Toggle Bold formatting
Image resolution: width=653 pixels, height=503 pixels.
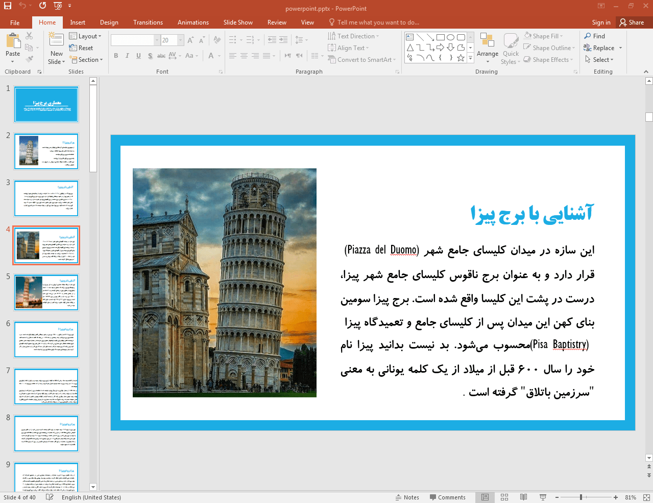[x=116, y=56]
